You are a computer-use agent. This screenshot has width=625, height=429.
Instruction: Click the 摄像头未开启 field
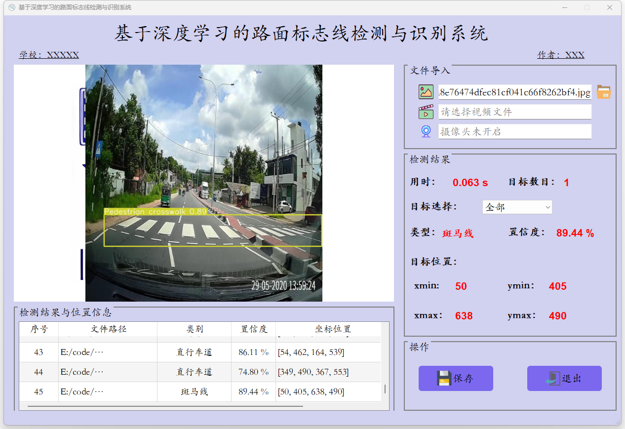515,131
